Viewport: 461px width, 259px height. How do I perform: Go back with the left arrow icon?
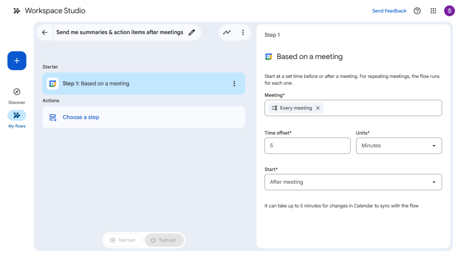pyautogui.click(x=45, y=32)
